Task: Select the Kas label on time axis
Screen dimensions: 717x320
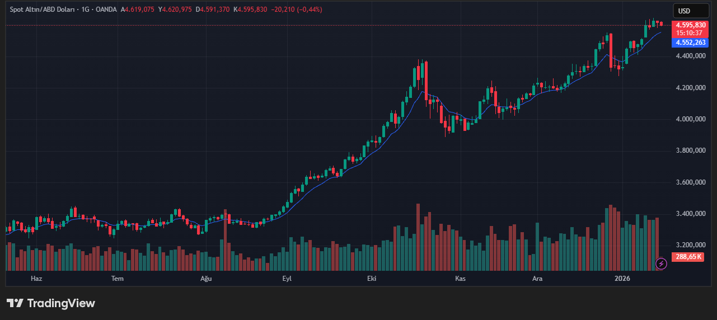Action: pos(461,278)
